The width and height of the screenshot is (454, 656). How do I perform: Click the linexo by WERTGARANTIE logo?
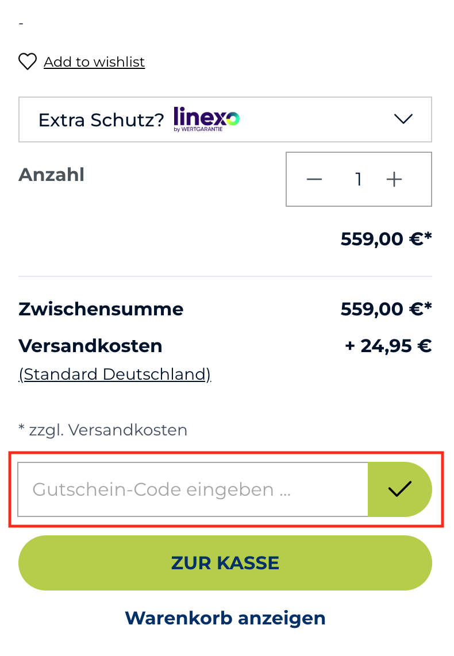tap(206, 119)
